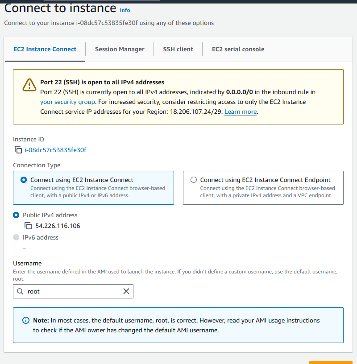Viewport: 357px width, 364px height.
Task: Click the Learn more link in warning
Action: (x=241, y=112)
